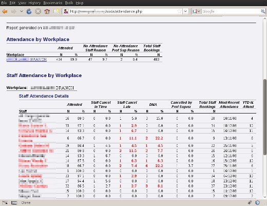Click the Most Recent Attendance column header
The width and height of the screenshot is (267, 206).
tap(229, 105)
